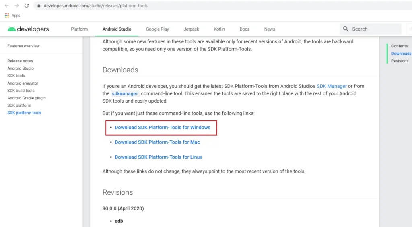Click the browser back arrow icon
Image resolution: width=412 pixels, height=227 pixels.
[6, 6]
